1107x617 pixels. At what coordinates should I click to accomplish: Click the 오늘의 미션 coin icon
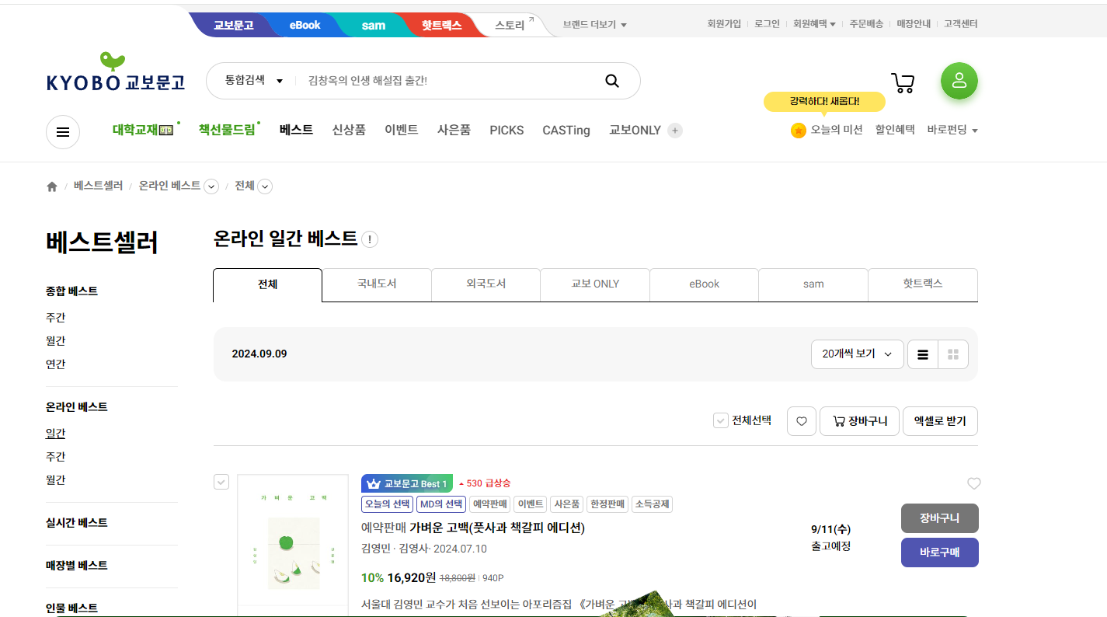799,131
